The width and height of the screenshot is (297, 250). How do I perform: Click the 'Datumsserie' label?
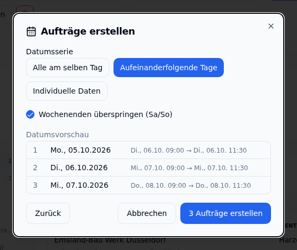(49, 52)
